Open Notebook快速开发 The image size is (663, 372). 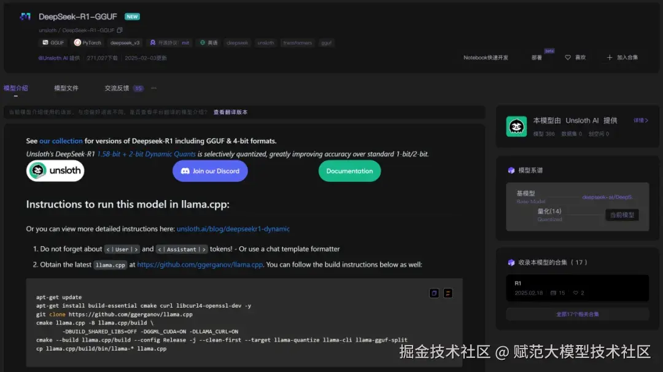[486, 58]
